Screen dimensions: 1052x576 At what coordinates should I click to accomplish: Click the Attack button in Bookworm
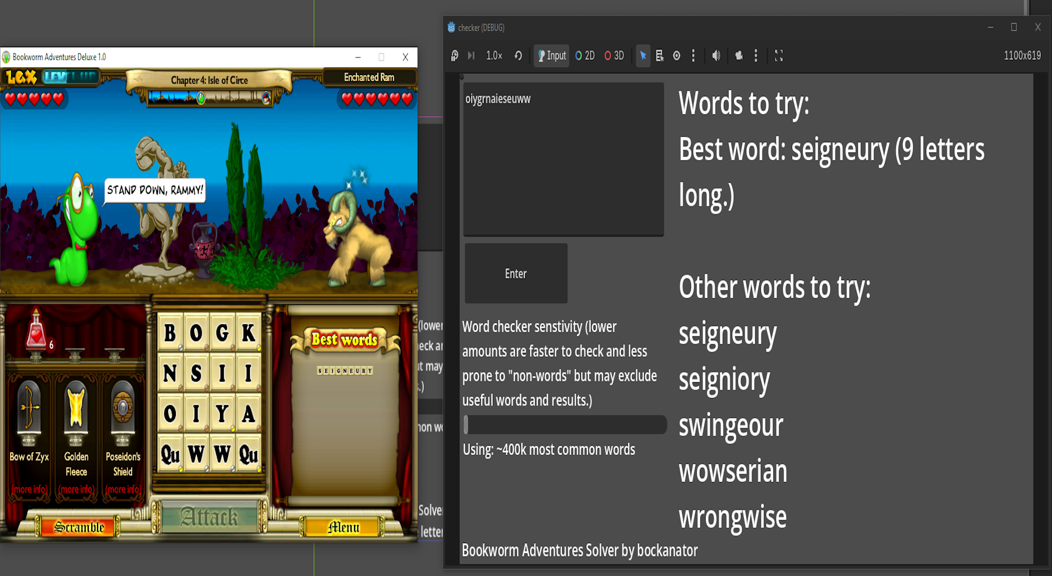(209, 517)
